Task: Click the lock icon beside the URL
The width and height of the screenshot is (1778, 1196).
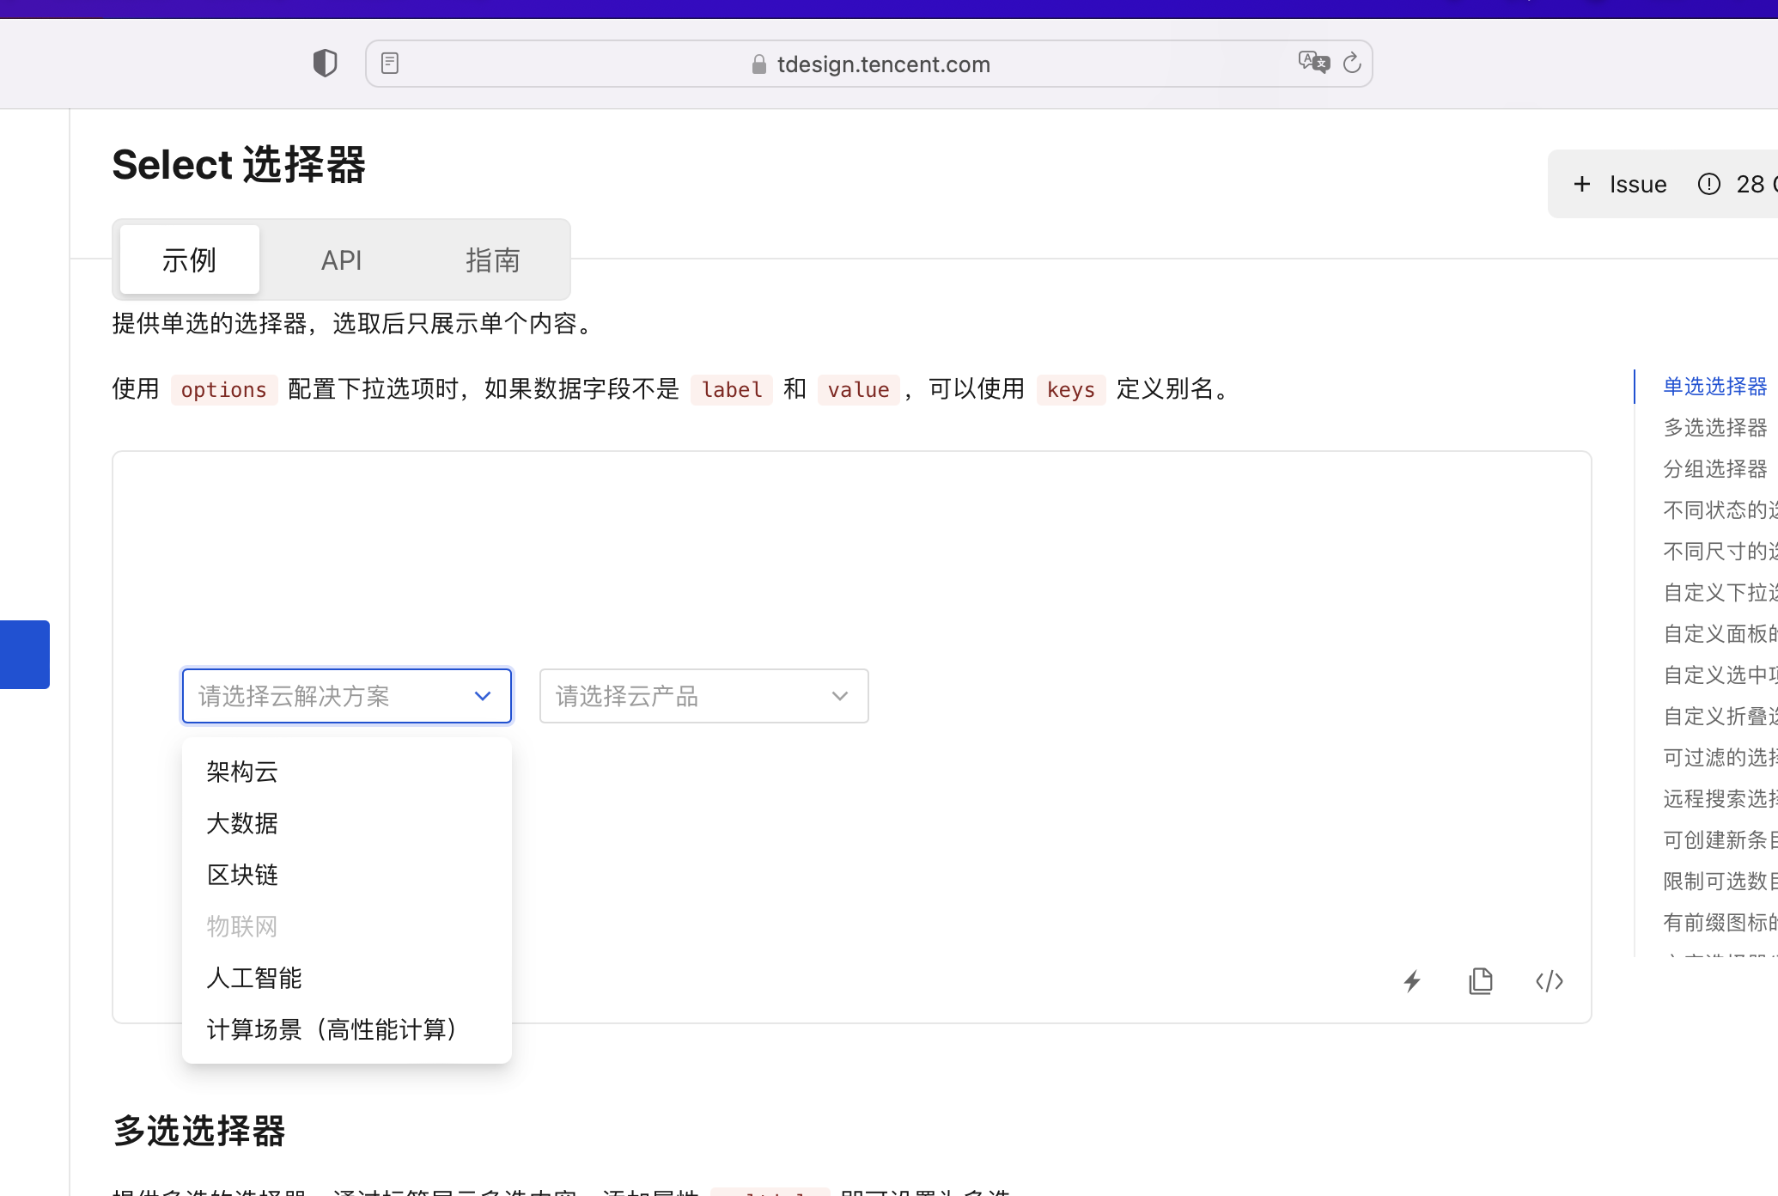Action: click(758, 64)
